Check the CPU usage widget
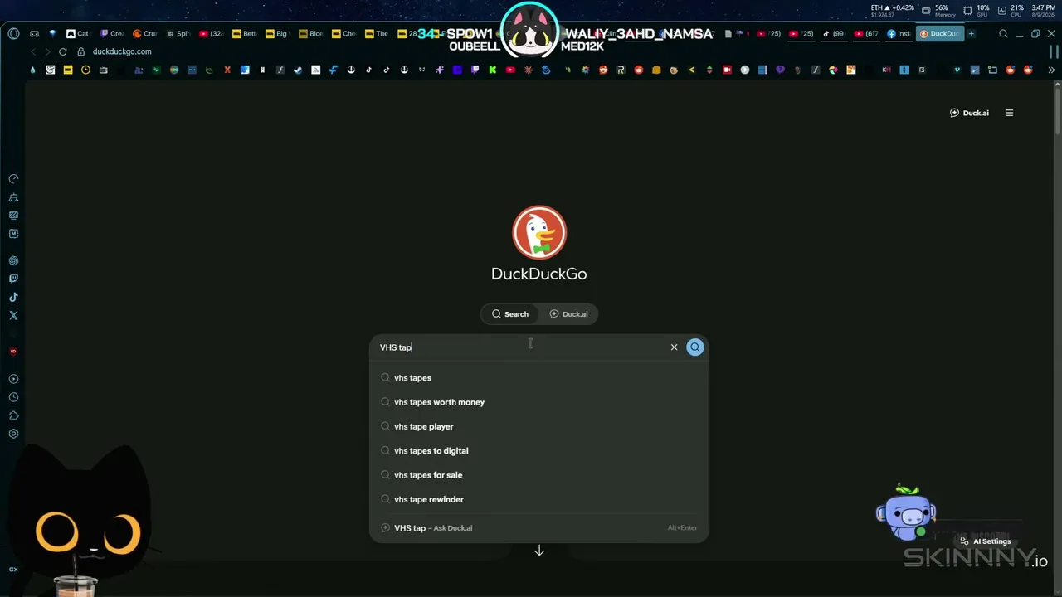Screen dimensions: 1062x597 pos(1011,11)
